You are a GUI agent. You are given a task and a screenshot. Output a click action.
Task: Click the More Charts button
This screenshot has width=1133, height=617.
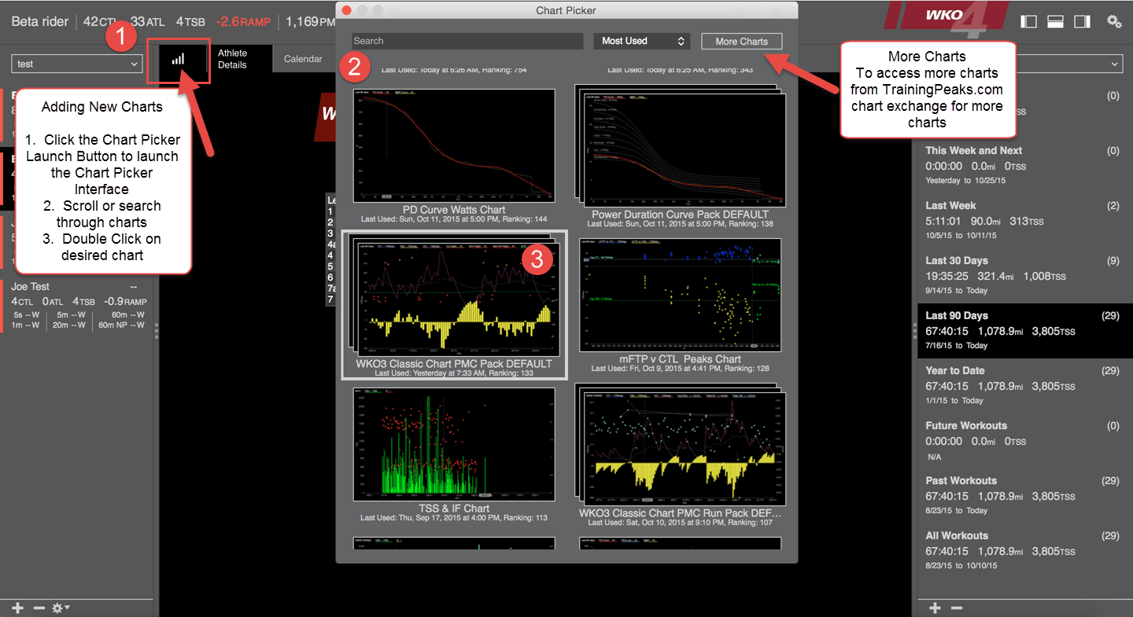[742, 41]
